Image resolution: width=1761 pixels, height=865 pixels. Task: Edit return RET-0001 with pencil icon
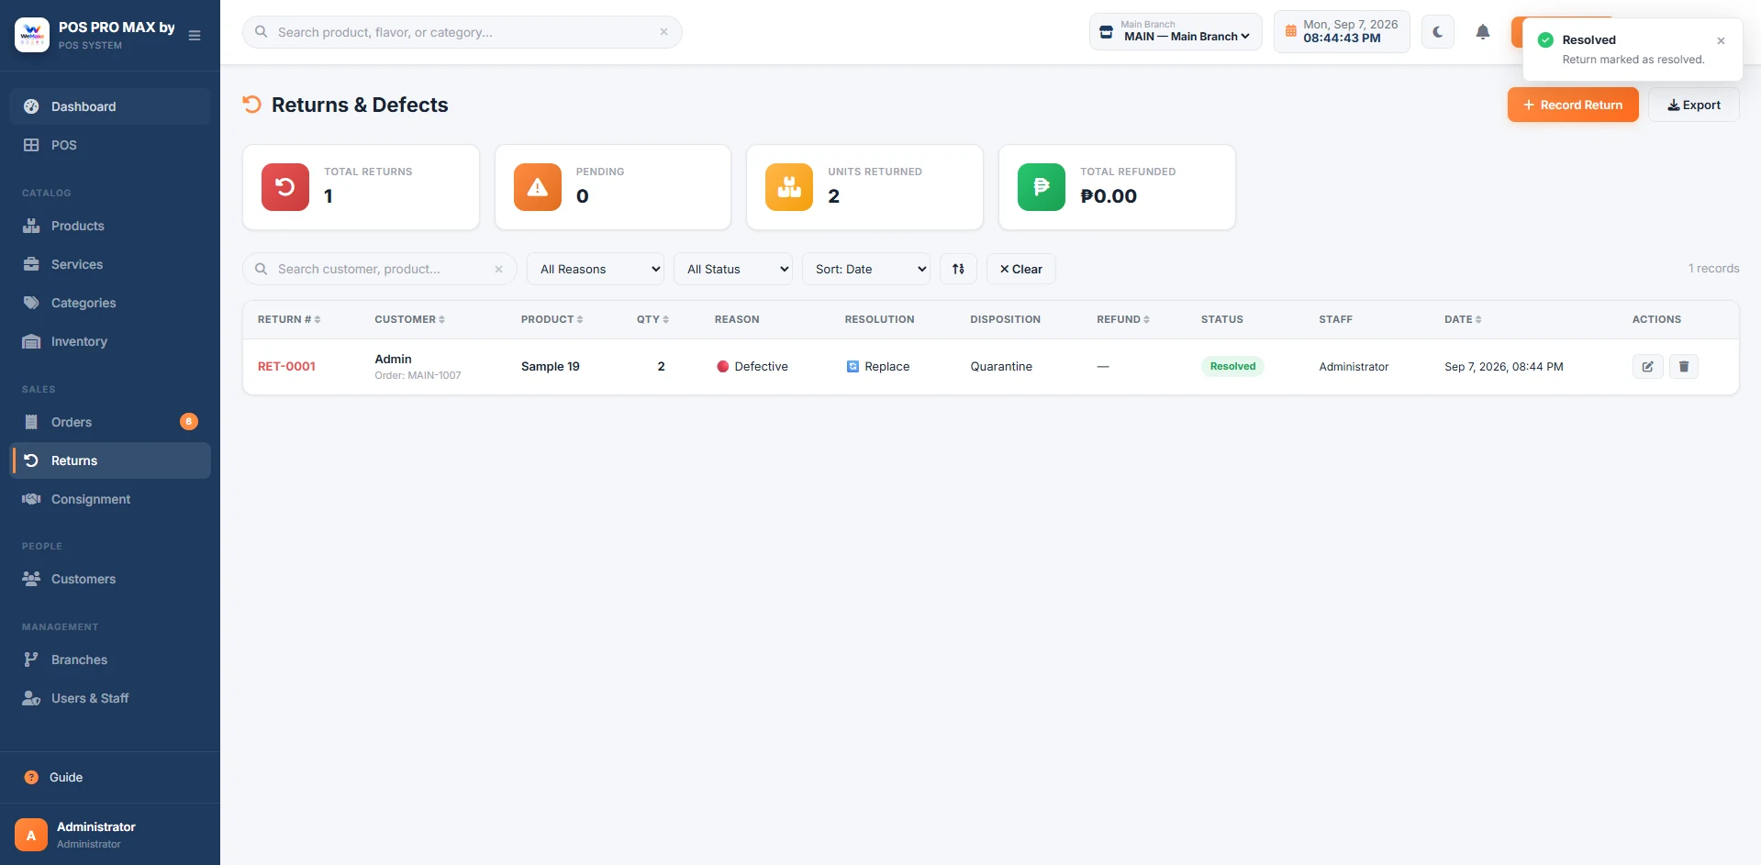click(1648, 366)
